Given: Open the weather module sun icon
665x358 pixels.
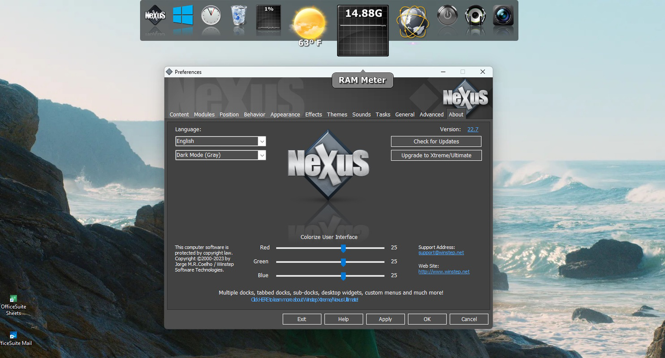Looking at the screenshot, I should click(x=309, y=22).
